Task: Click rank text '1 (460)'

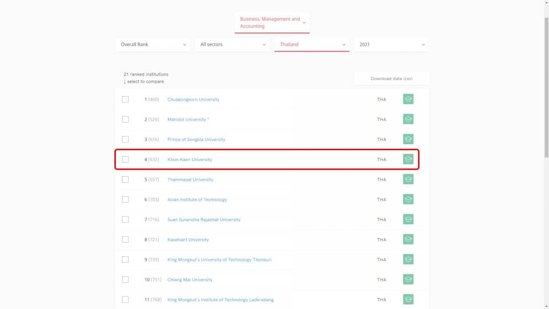Action: coord(152,99)
